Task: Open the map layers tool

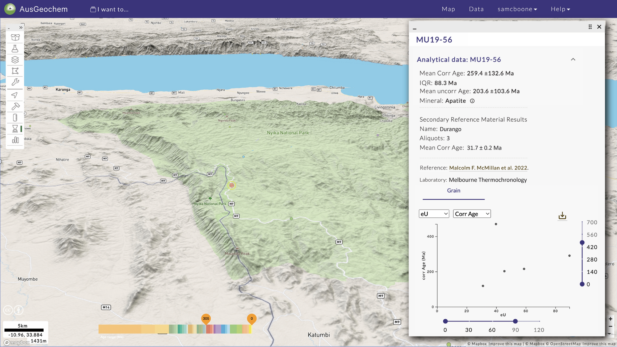Action: pos(15,60)
